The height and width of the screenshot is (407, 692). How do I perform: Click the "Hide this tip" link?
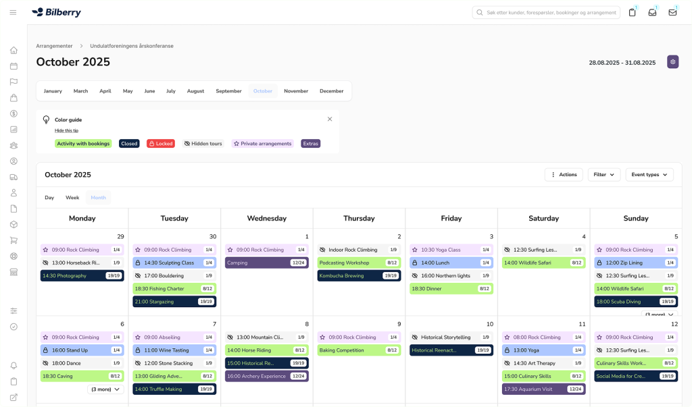click(x=66, y=130)
